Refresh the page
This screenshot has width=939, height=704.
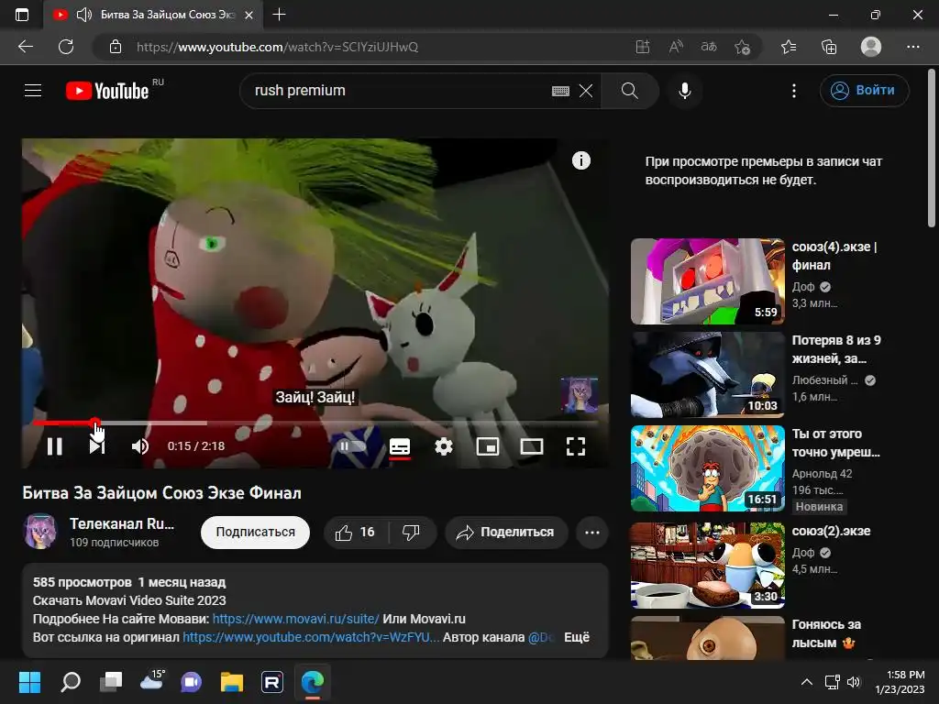click(x=66, y=47)
